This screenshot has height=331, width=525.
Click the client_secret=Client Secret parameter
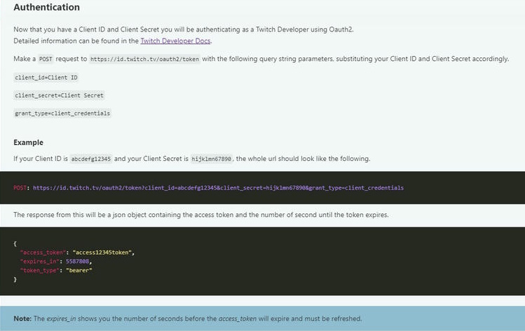click(x=59, y=96)
